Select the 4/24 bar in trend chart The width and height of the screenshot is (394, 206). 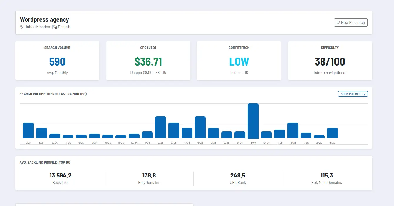coord(28,130)
